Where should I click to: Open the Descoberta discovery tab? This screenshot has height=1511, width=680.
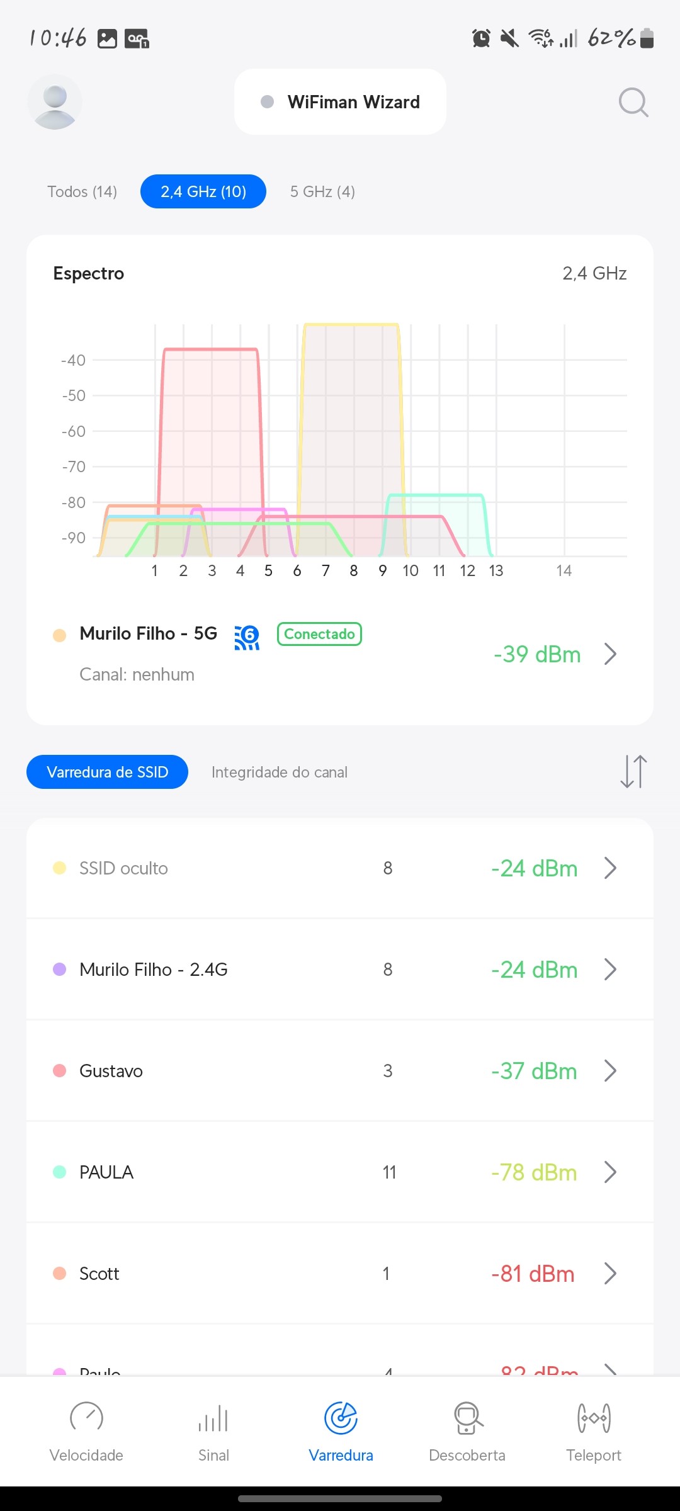click(x=467, y=1430)
